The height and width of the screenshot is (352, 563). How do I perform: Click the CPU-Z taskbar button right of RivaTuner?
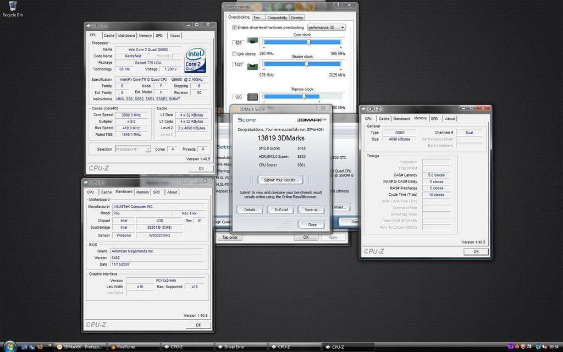pos(187,347)
